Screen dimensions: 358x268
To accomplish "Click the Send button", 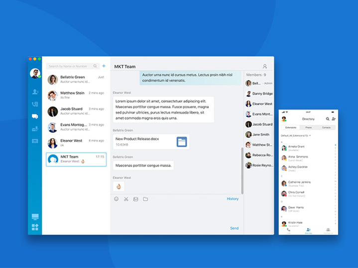I will (234, 228).
